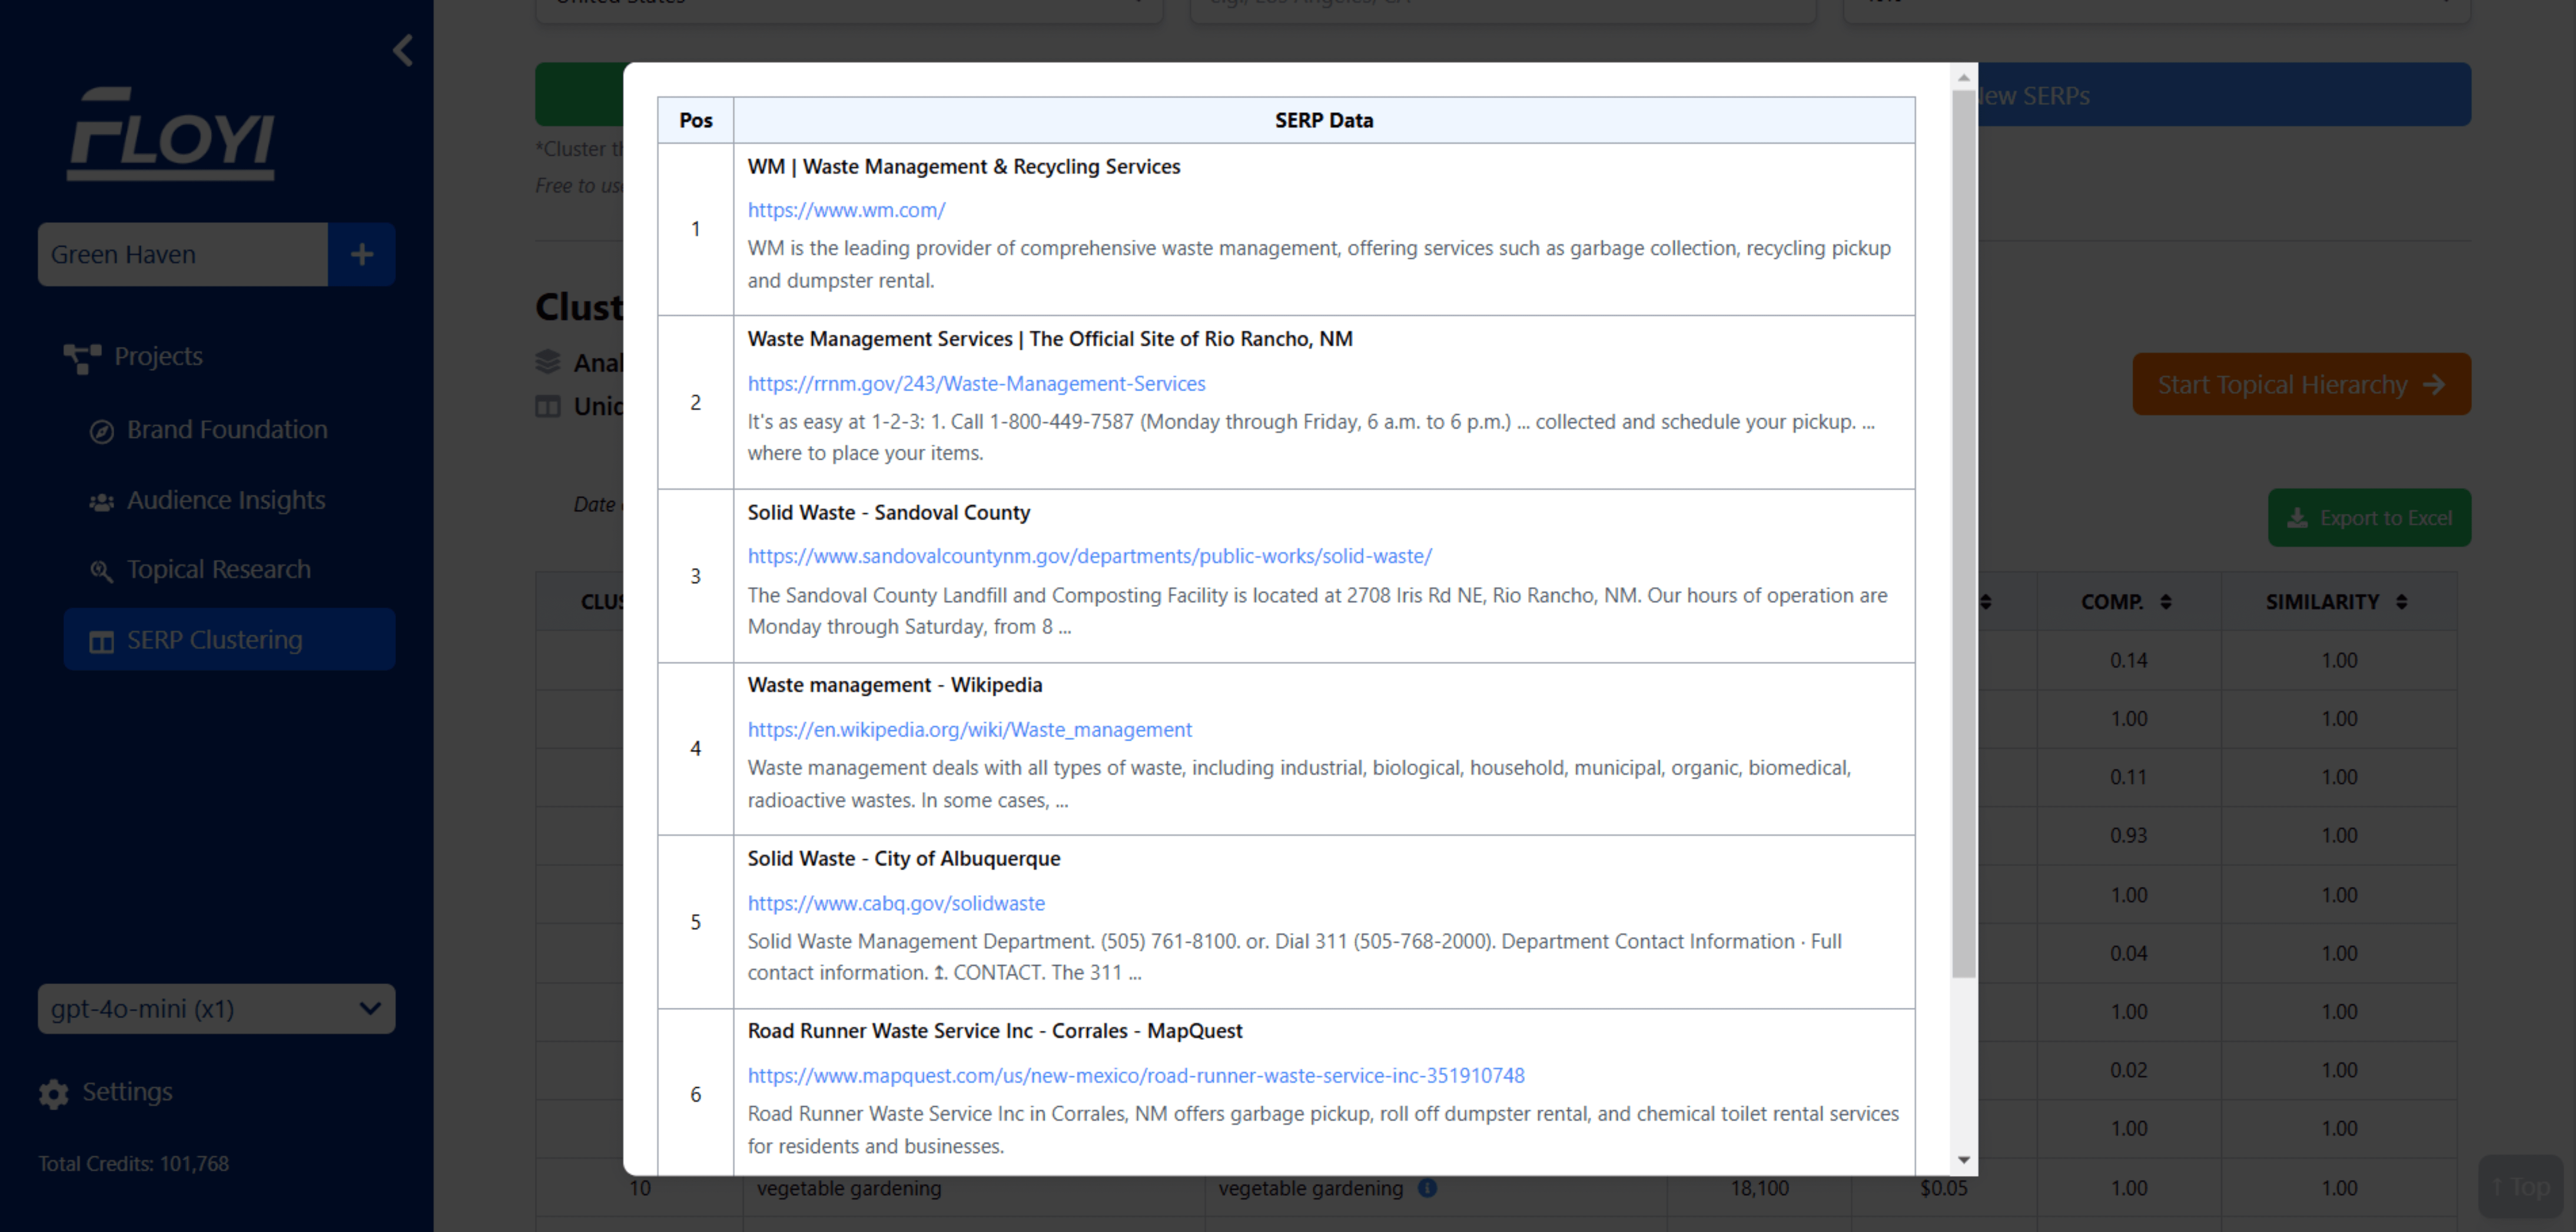Sort by the COMP. column

coord(2127,602)
